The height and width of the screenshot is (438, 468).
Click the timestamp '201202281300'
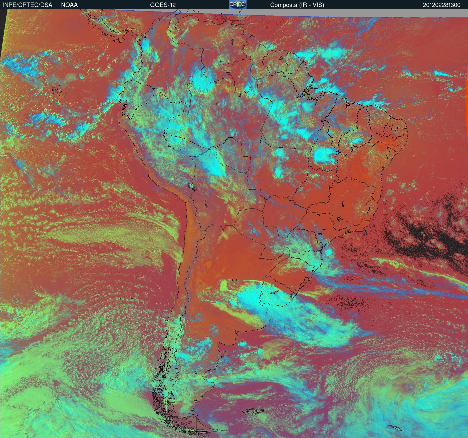pyautogui.click(x=442, y=5)
